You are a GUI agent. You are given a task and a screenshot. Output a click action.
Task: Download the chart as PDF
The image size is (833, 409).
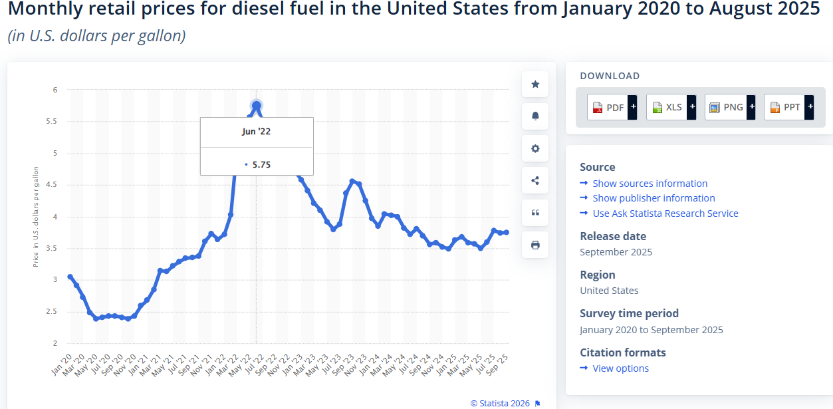tap(608, 107)
